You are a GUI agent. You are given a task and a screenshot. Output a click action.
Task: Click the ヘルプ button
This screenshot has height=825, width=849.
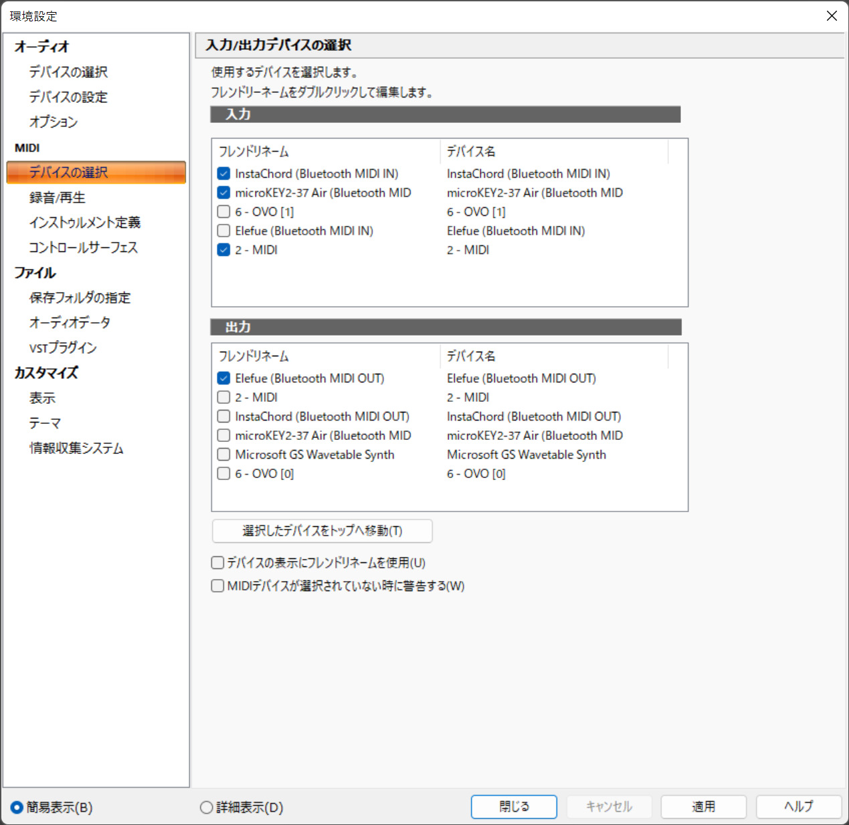click(799, 806)
